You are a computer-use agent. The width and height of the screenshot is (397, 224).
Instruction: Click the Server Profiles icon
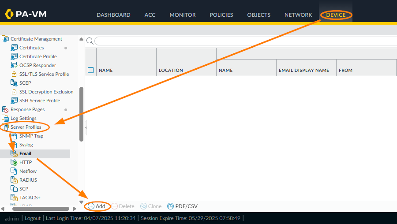(x=5, y=127)
